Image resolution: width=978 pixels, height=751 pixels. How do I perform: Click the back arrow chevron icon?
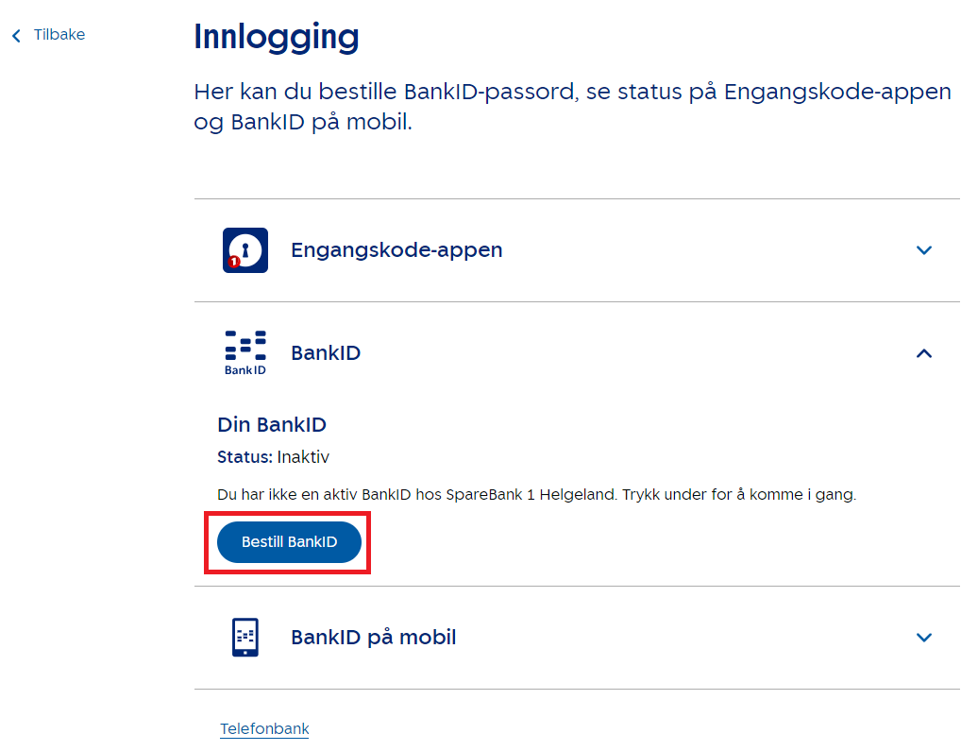coord(16,36)
